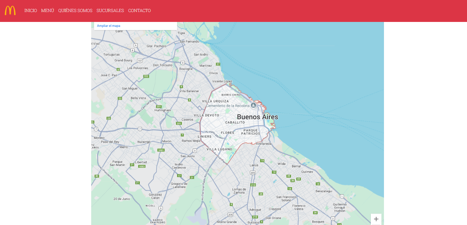The image size is (467, 225).
Task: Click the green route 1003 shield
Action: click(x=142, y=166)
